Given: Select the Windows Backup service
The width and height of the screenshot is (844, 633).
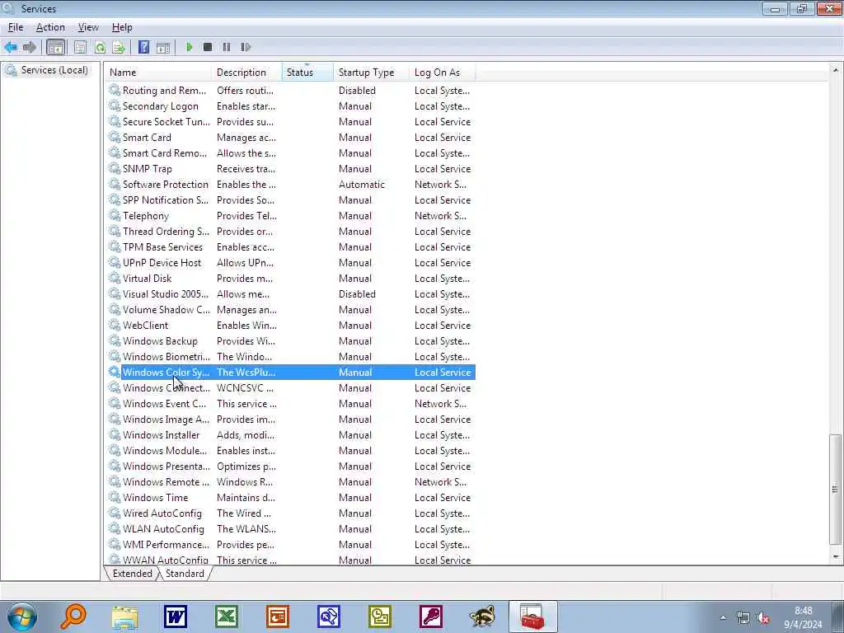Looking at the screenshot, I should click(291, 340).
